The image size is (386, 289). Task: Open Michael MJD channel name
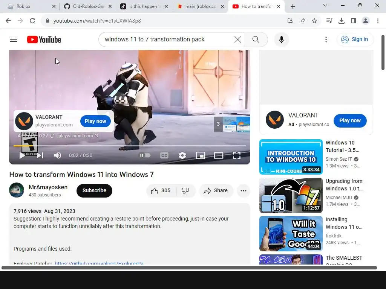(339, 197)
